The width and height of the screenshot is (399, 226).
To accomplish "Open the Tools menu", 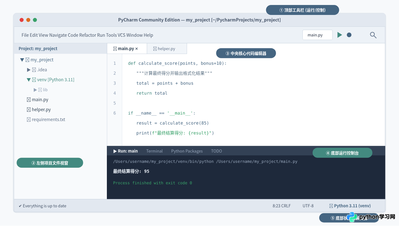I will pyautogui.click(x=111, y=35).
